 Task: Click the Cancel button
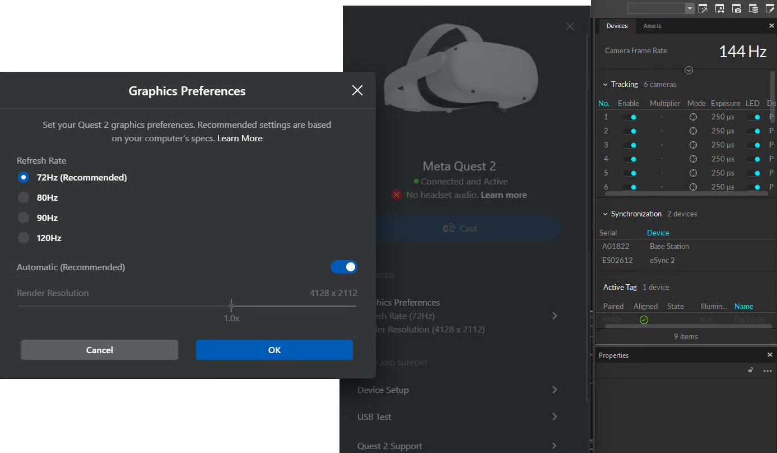point(100,350)
